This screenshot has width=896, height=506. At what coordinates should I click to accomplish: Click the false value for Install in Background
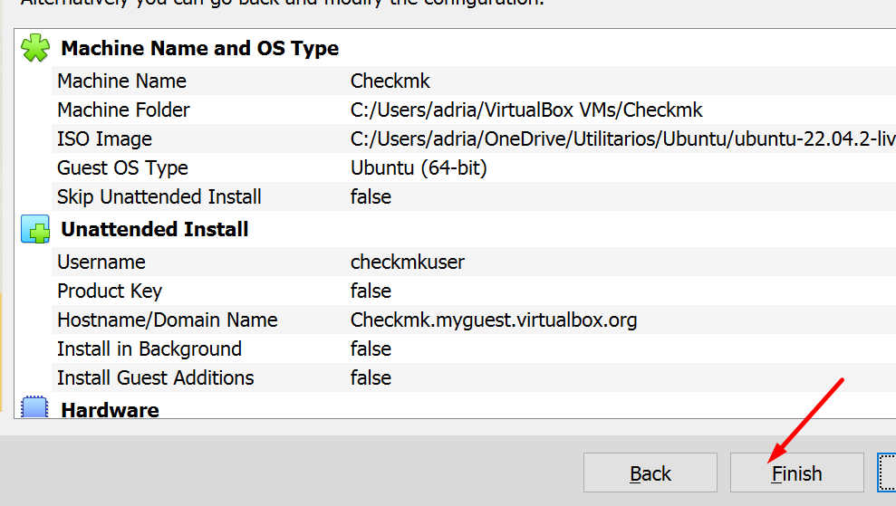371,348
